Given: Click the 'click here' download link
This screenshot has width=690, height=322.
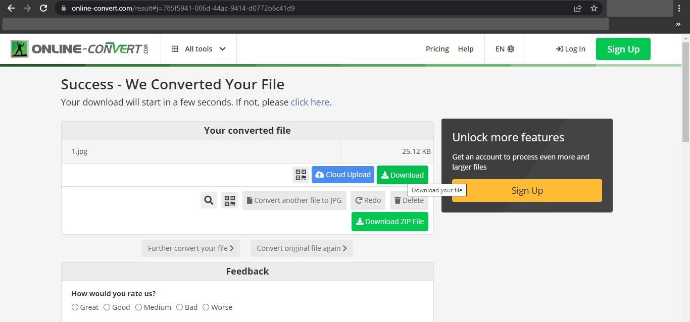Looking at the screenshot, I should (x=310, y=102).
